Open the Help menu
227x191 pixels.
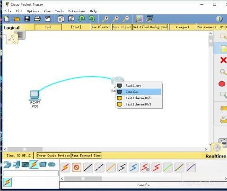[93, 11]
